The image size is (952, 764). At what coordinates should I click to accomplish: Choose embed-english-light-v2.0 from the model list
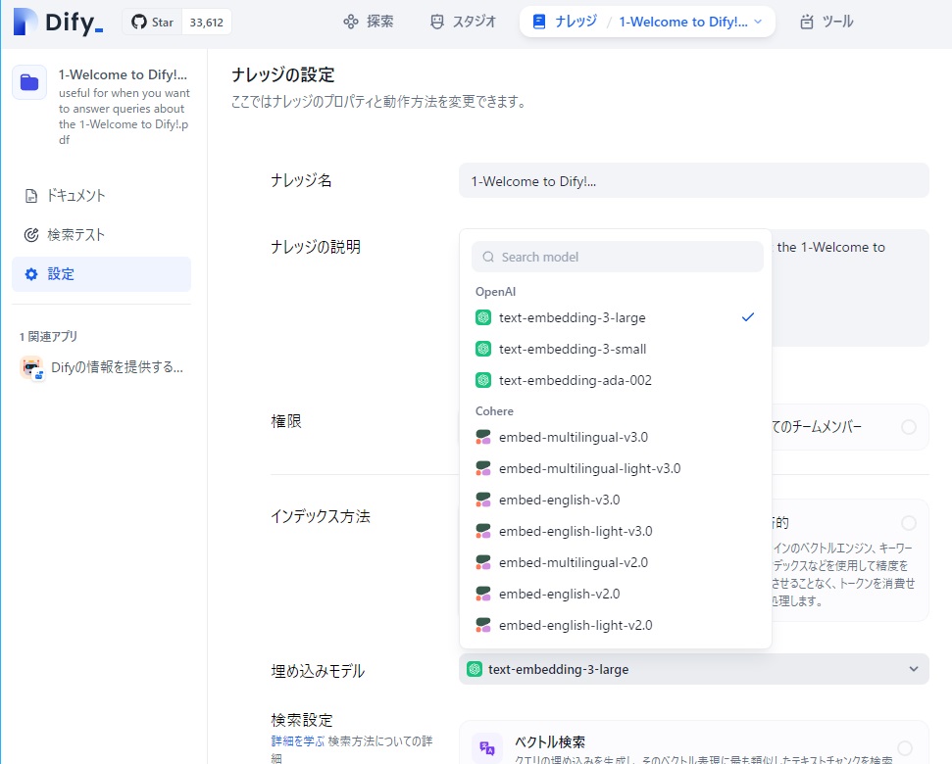[616, 625]
